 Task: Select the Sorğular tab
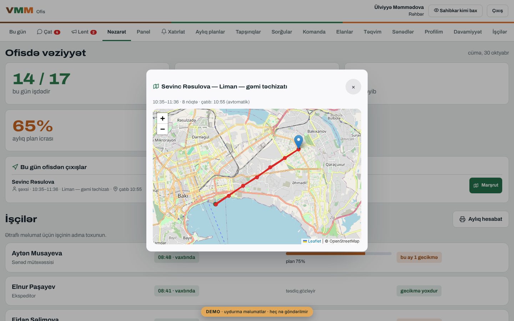(282, 32)
